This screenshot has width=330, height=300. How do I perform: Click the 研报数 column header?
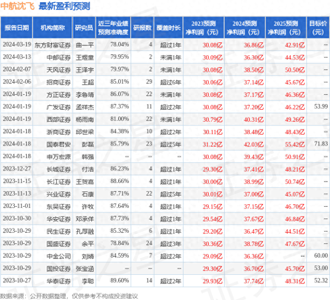tap(142, 28)
